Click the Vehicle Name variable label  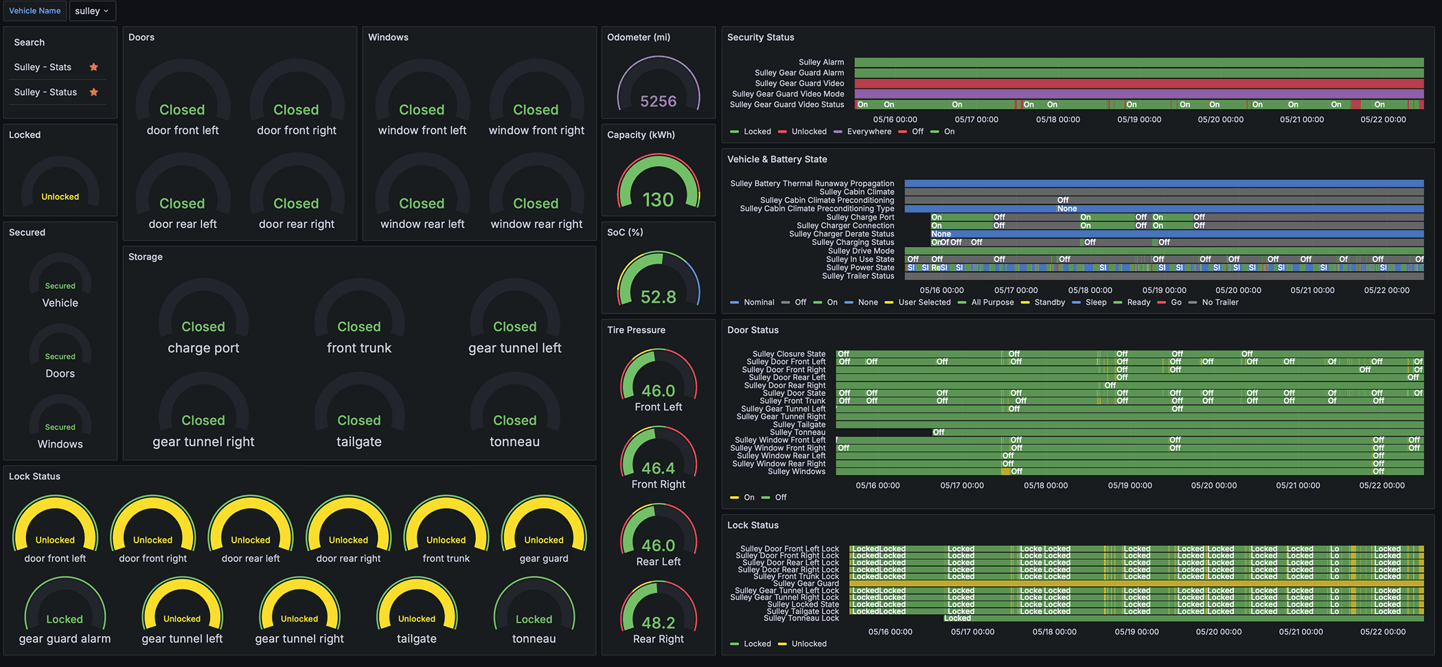34,11
